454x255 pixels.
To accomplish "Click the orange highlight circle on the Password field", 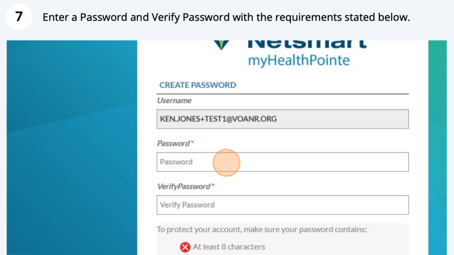I will [x=227, y=163].
